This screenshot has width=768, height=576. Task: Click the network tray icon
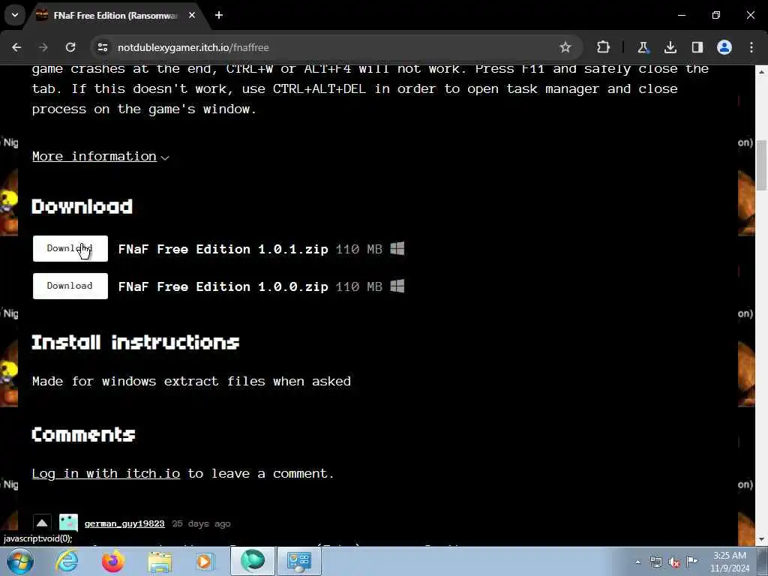tap(656, 562)
